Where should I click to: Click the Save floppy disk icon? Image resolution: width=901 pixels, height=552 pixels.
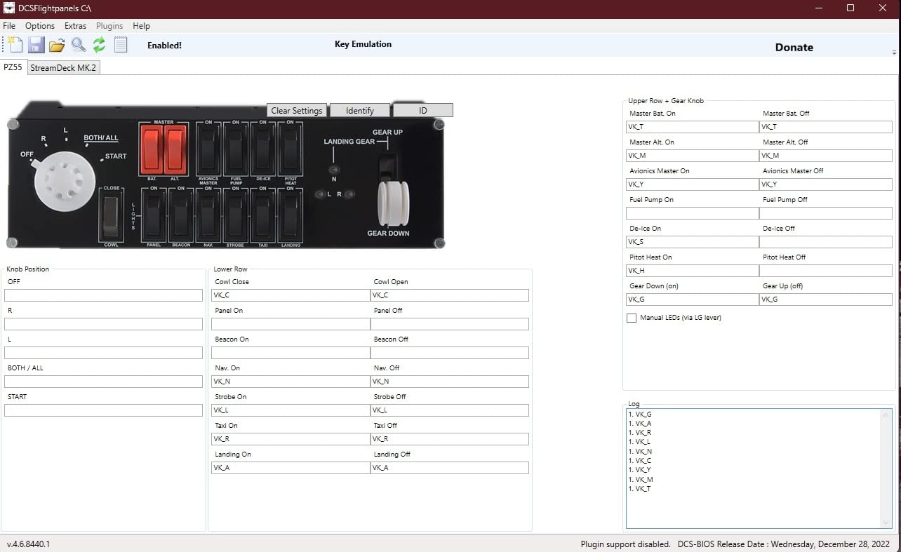coord(36,45)
